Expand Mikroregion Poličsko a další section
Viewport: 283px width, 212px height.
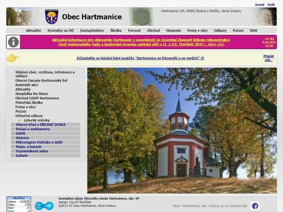click(45, 142)
